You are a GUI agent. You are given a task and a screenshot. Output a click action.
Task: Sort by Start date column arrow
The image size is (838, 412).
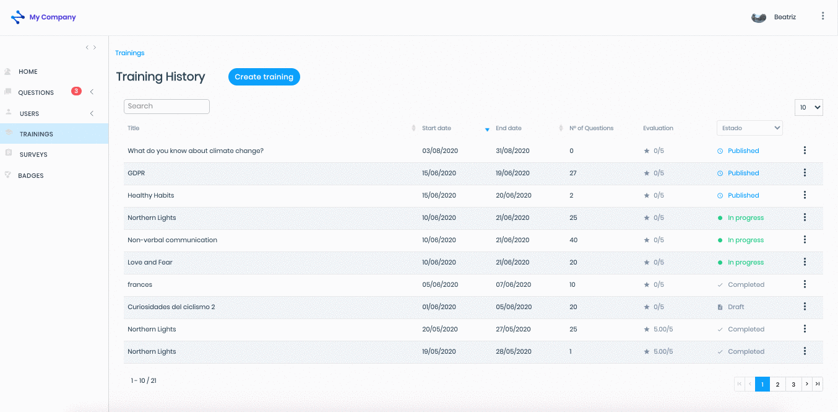(x=487, y=129)
